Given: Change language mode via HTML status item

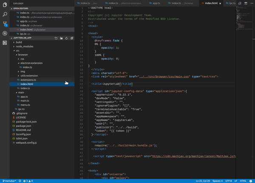Looking at the screenshot, I should [243, 181].
